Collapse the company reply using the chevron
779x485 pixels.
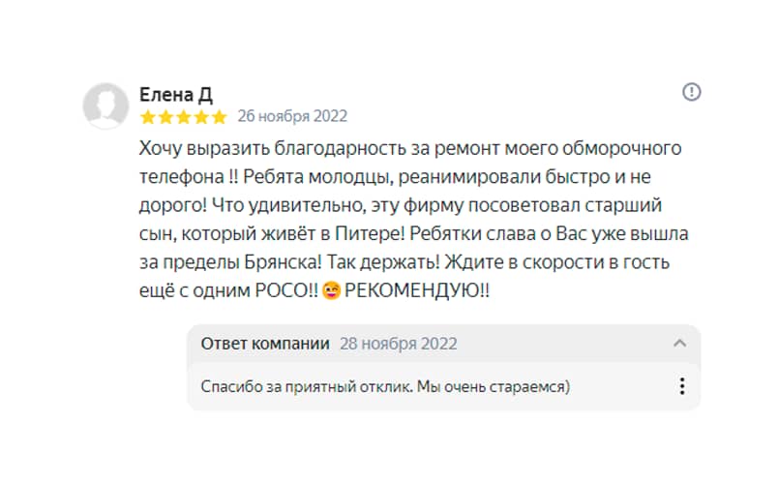pos(679,344)
